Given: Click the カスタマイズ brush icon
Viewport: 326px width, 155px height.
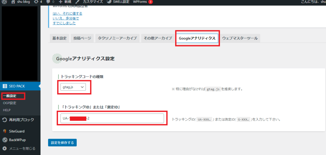Looking at the screenshot, I should (77, 2).
